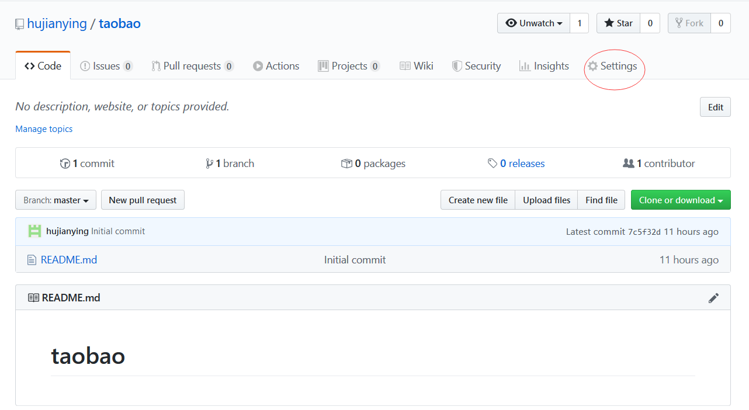Screen dimensions: 749x410
Task: Click the taobao heading in README
Action: click(x=88, y=356)
